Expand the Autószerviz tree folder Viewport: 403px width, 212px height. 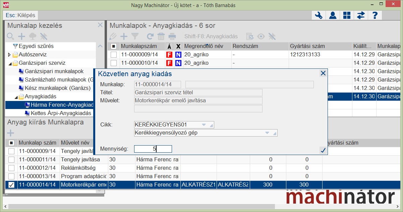(9, 55)
